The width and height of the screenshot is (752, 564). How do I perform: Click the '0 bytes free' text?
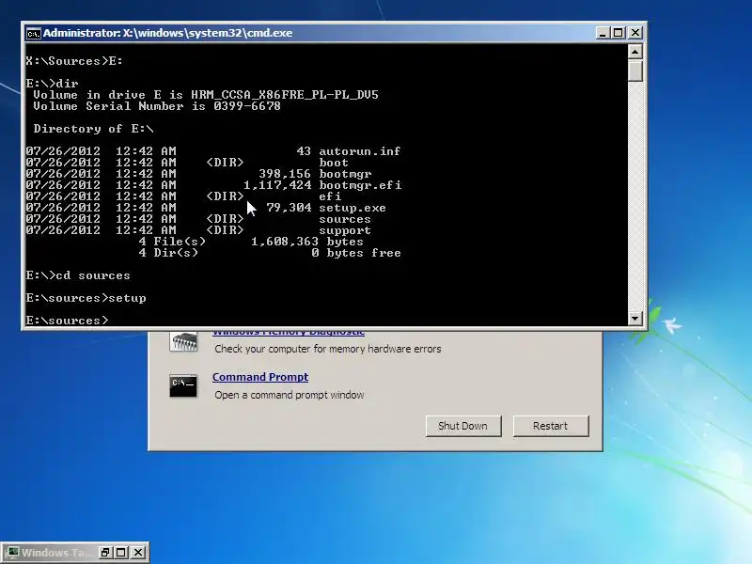click(356, 253)
